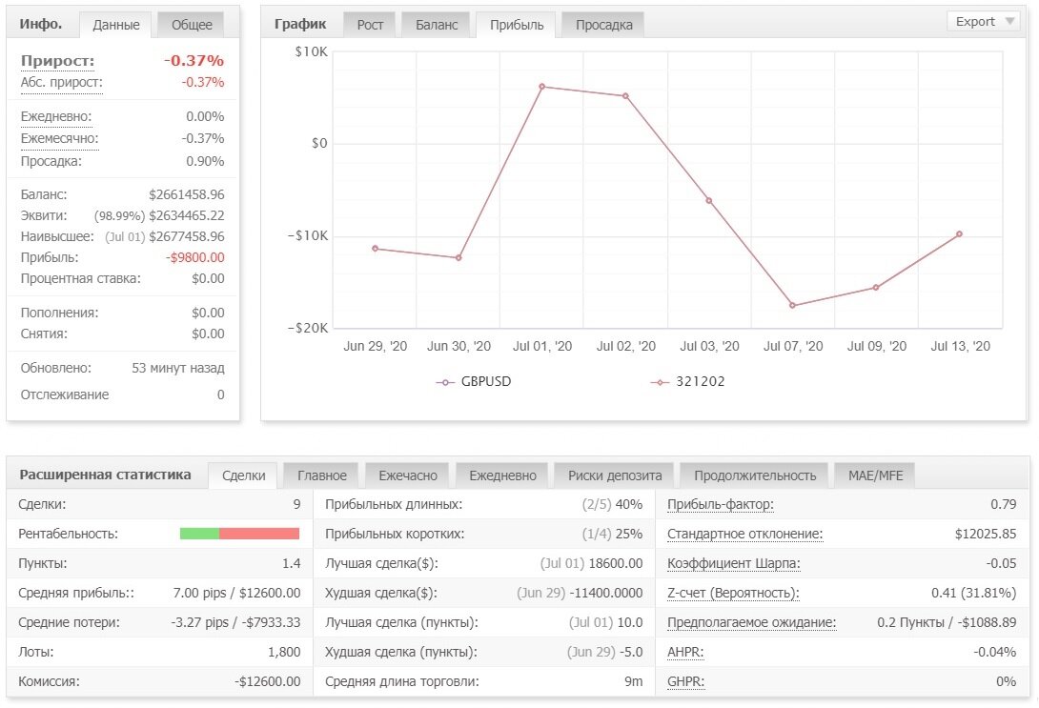The height and width of the screenshot is (708, 1039).
Task: Click the GHPR label
Action: coord(685,681)
